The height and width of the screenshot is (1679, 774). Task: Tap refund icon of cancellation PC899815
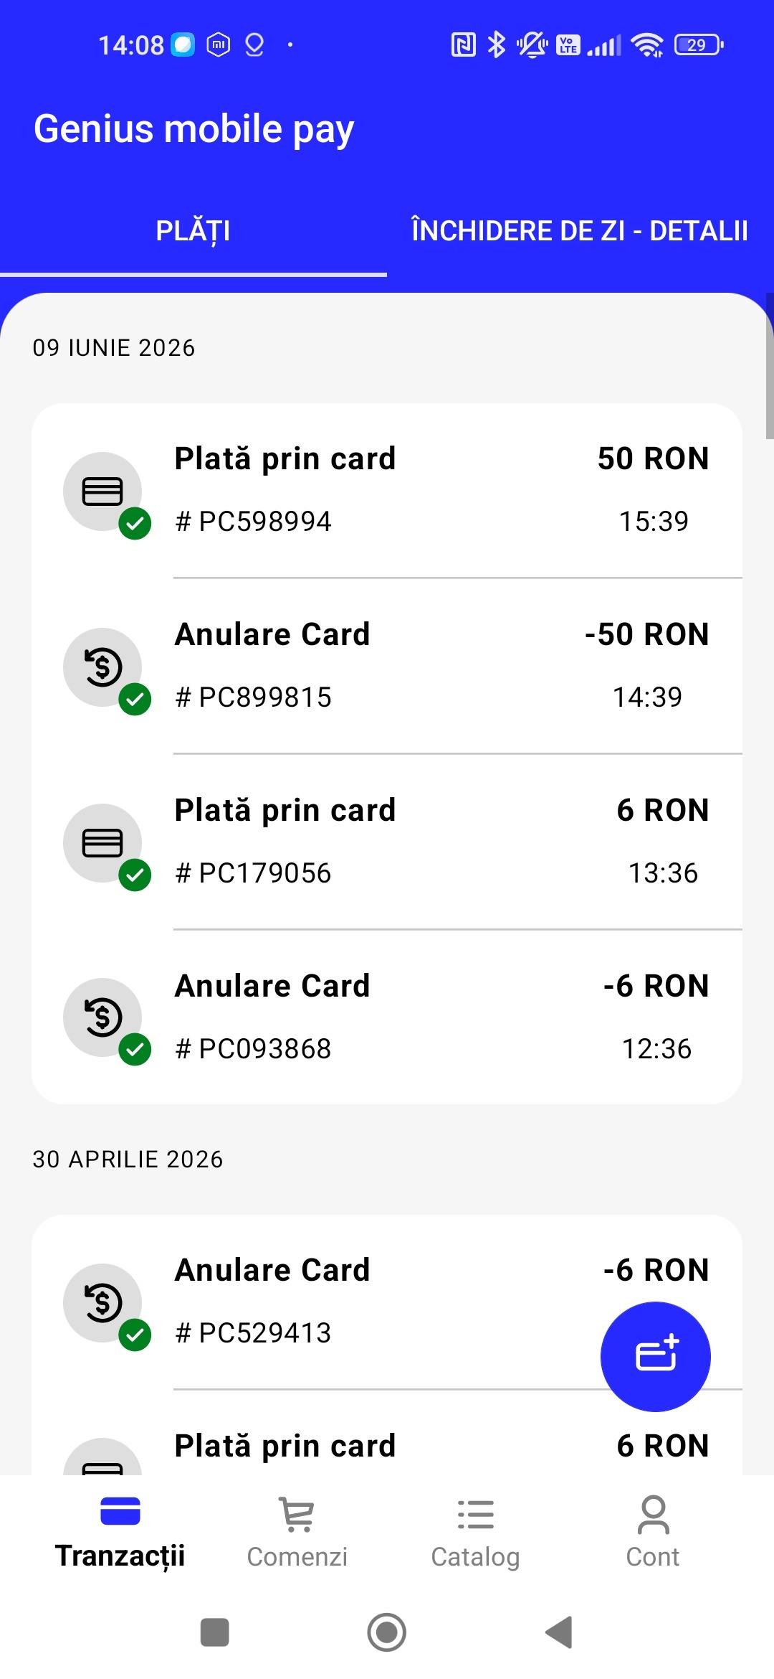pyautogui.click(x=102, y=667)
